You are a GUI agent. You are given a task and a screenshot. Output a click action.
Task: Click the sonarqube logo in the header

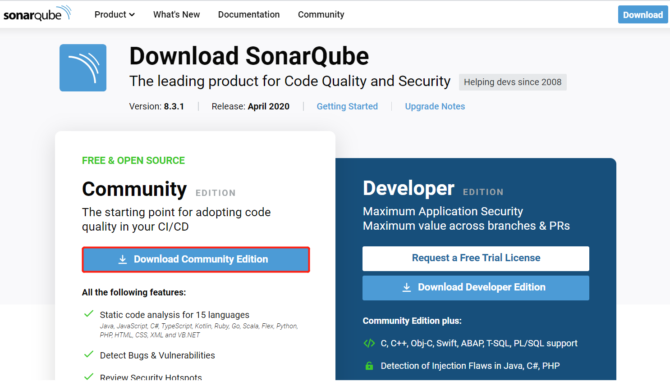click(x=37, y=14)
